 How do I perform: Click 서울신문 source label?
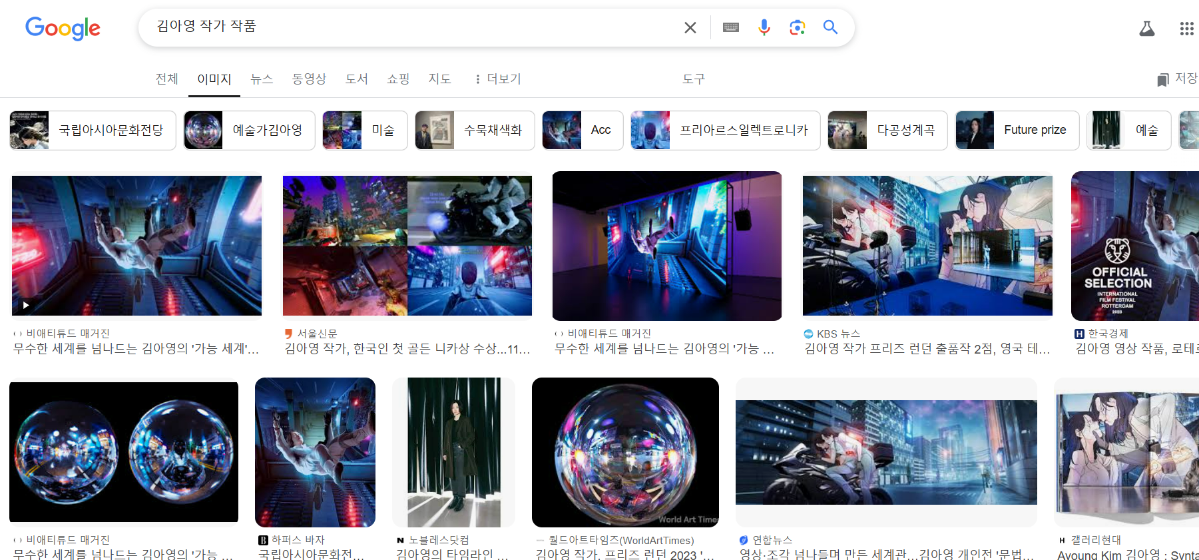pos(317,334)
